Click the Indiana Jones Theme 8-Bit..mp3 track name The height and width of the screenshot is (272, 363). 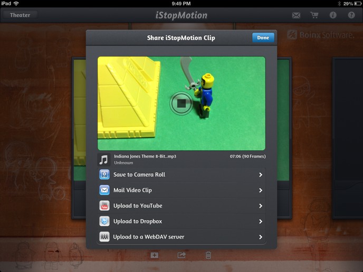coord(145,157)
